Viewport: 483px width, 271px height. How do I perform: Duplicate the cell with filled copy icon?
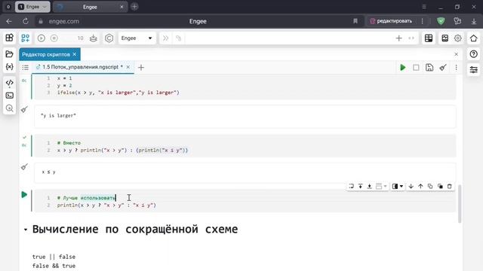(440, 186)
